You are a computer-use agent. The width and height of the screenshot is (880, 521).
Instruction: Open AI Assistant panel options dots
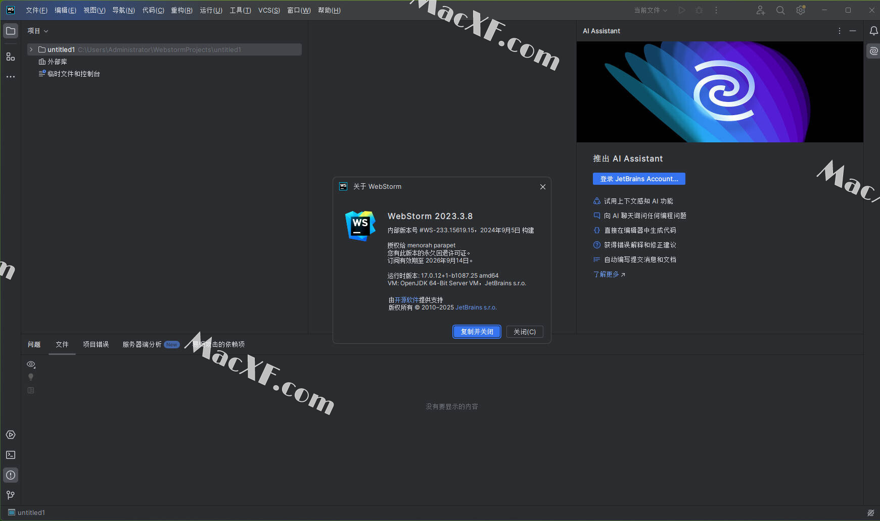coord(840,31)
